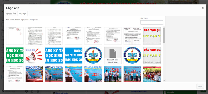
Task: Choose the first document scan with red stamp
Action: point(15,36)
